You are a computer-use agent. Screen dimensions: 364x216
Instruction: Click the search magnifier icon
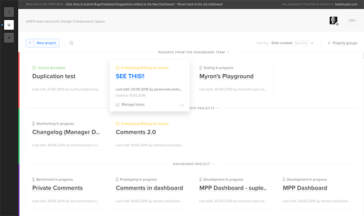71,43
